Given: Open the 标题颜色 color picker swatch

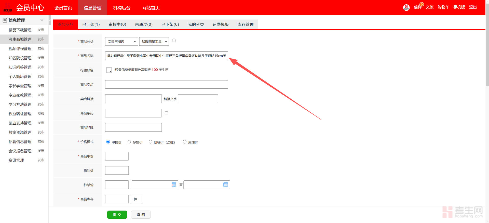Looking at the screenshot, I should pos(109,70).
